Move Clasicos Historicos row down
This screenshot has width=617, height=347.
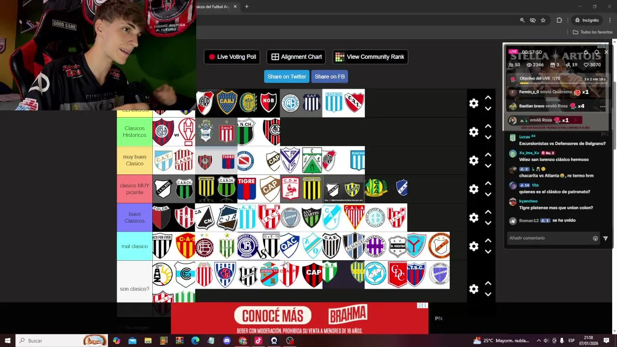[488, 137]
